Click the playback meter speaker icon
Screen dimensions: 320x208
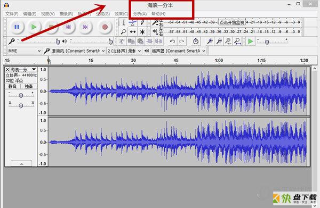point(155,31)
